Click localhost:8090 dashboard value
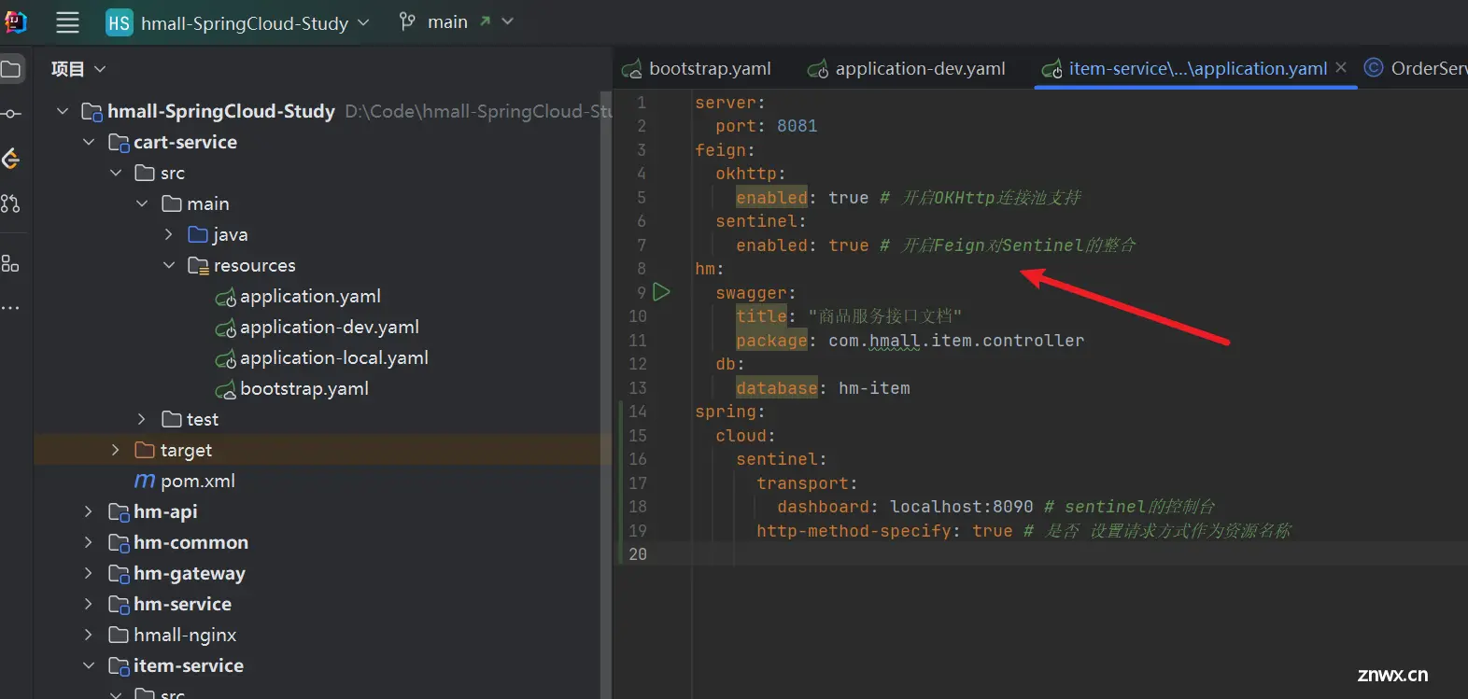Screen dimensions: 1468x699 click(x=962, y=507)
